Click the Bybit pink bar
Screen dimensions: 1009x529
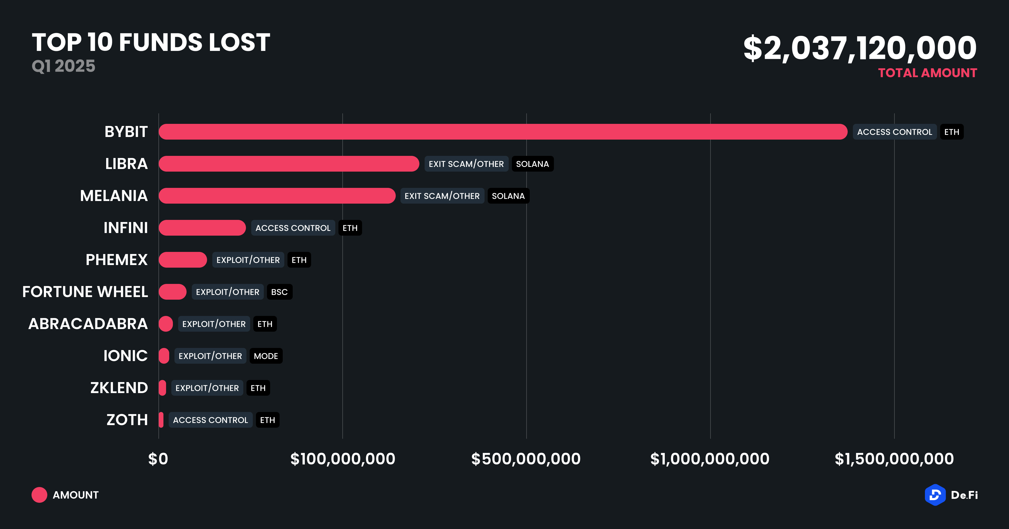[503, 132]
